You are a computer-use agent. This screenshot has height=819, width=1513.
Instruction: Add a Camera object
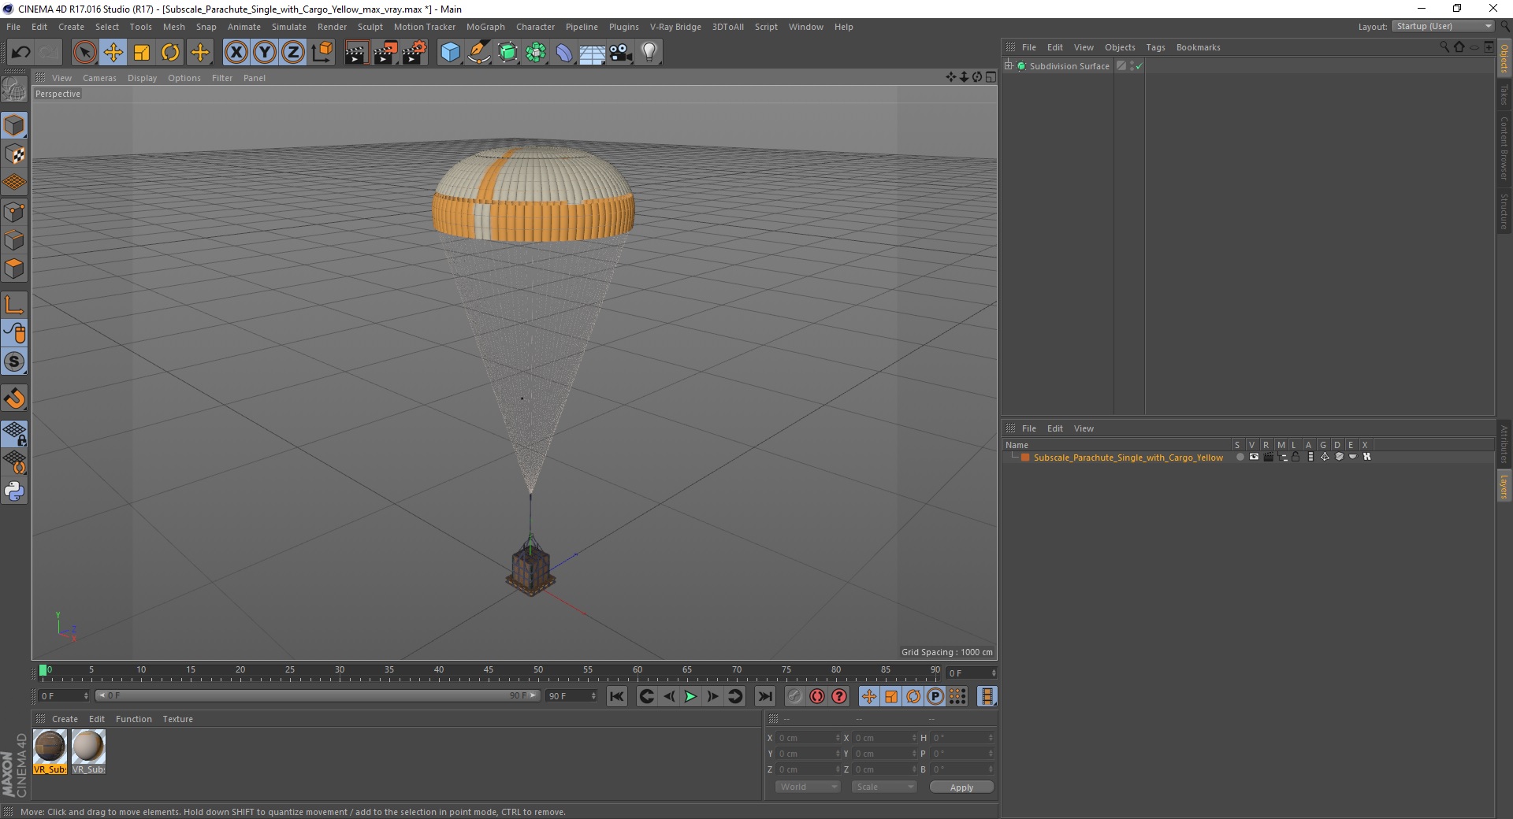pos(621,53)
